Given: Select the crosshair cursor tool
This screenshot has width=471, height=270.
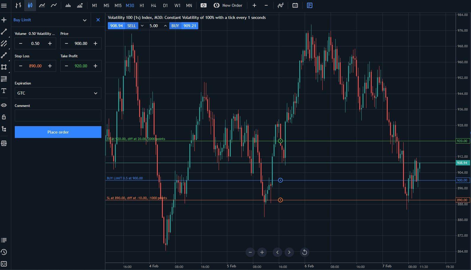Looking at the screenshot, I should (4, 20).
